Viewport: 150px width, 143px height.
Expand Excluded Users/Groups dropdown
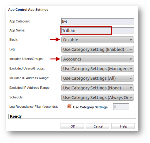coord(98,69)
